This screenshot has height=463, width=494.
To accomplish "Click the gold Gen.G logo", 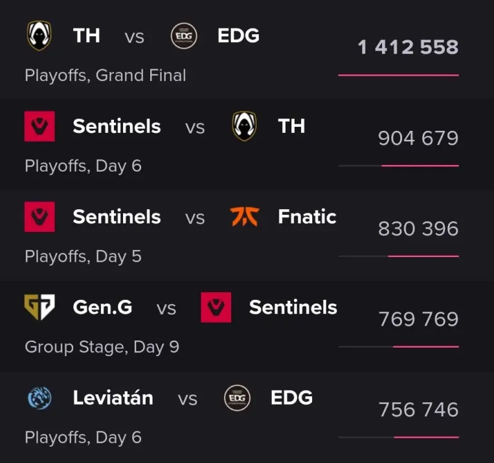I will click(x=39, y=308).
